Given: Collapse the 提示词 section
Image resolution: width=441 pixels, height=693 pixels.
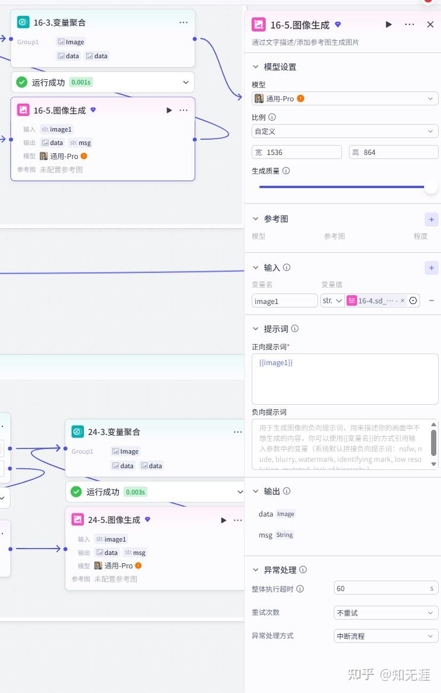Looking at the screenshot, I should point(255,329).
